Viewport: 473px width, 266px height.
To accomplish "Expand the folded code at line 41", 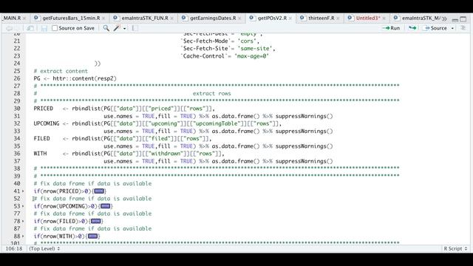I will pos(23,191).
